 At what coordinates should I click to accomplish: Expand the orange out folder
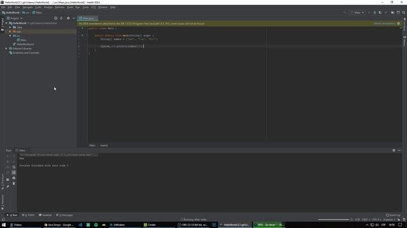pyautogui.click(x=10, y=32)
